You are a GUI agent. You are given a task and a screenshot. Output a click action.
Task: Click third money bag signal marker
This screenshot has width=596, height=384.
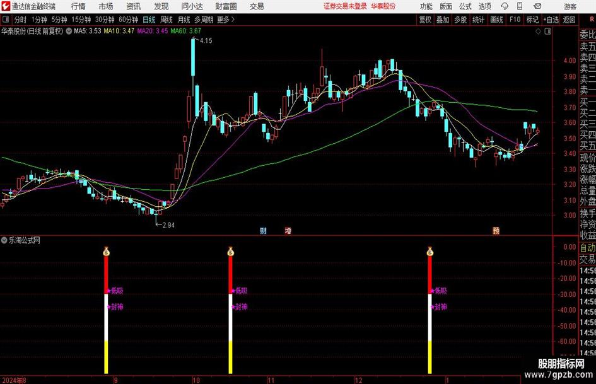(x=430, y=252)
